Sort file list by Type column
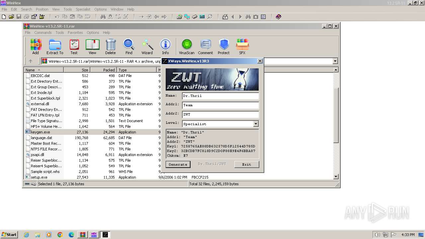Screen dimensions: 425x239 click(136, 70)
